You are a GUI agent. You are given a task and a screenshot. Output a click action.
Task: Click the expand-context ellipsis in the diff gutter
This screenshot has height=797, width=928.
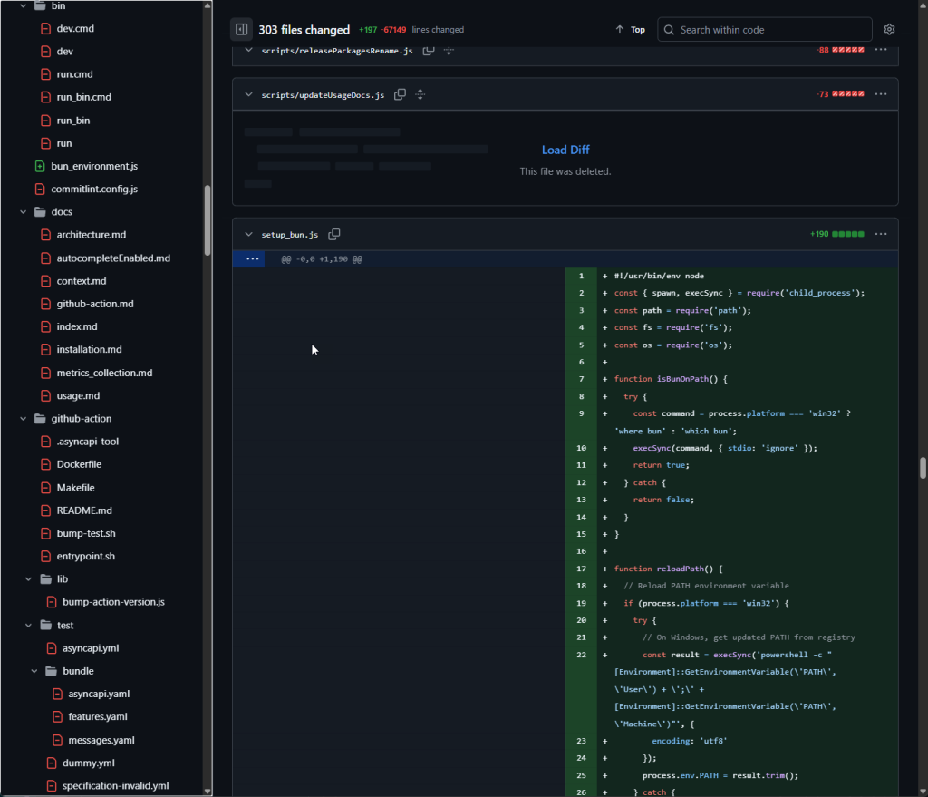(x=250, y=258)
